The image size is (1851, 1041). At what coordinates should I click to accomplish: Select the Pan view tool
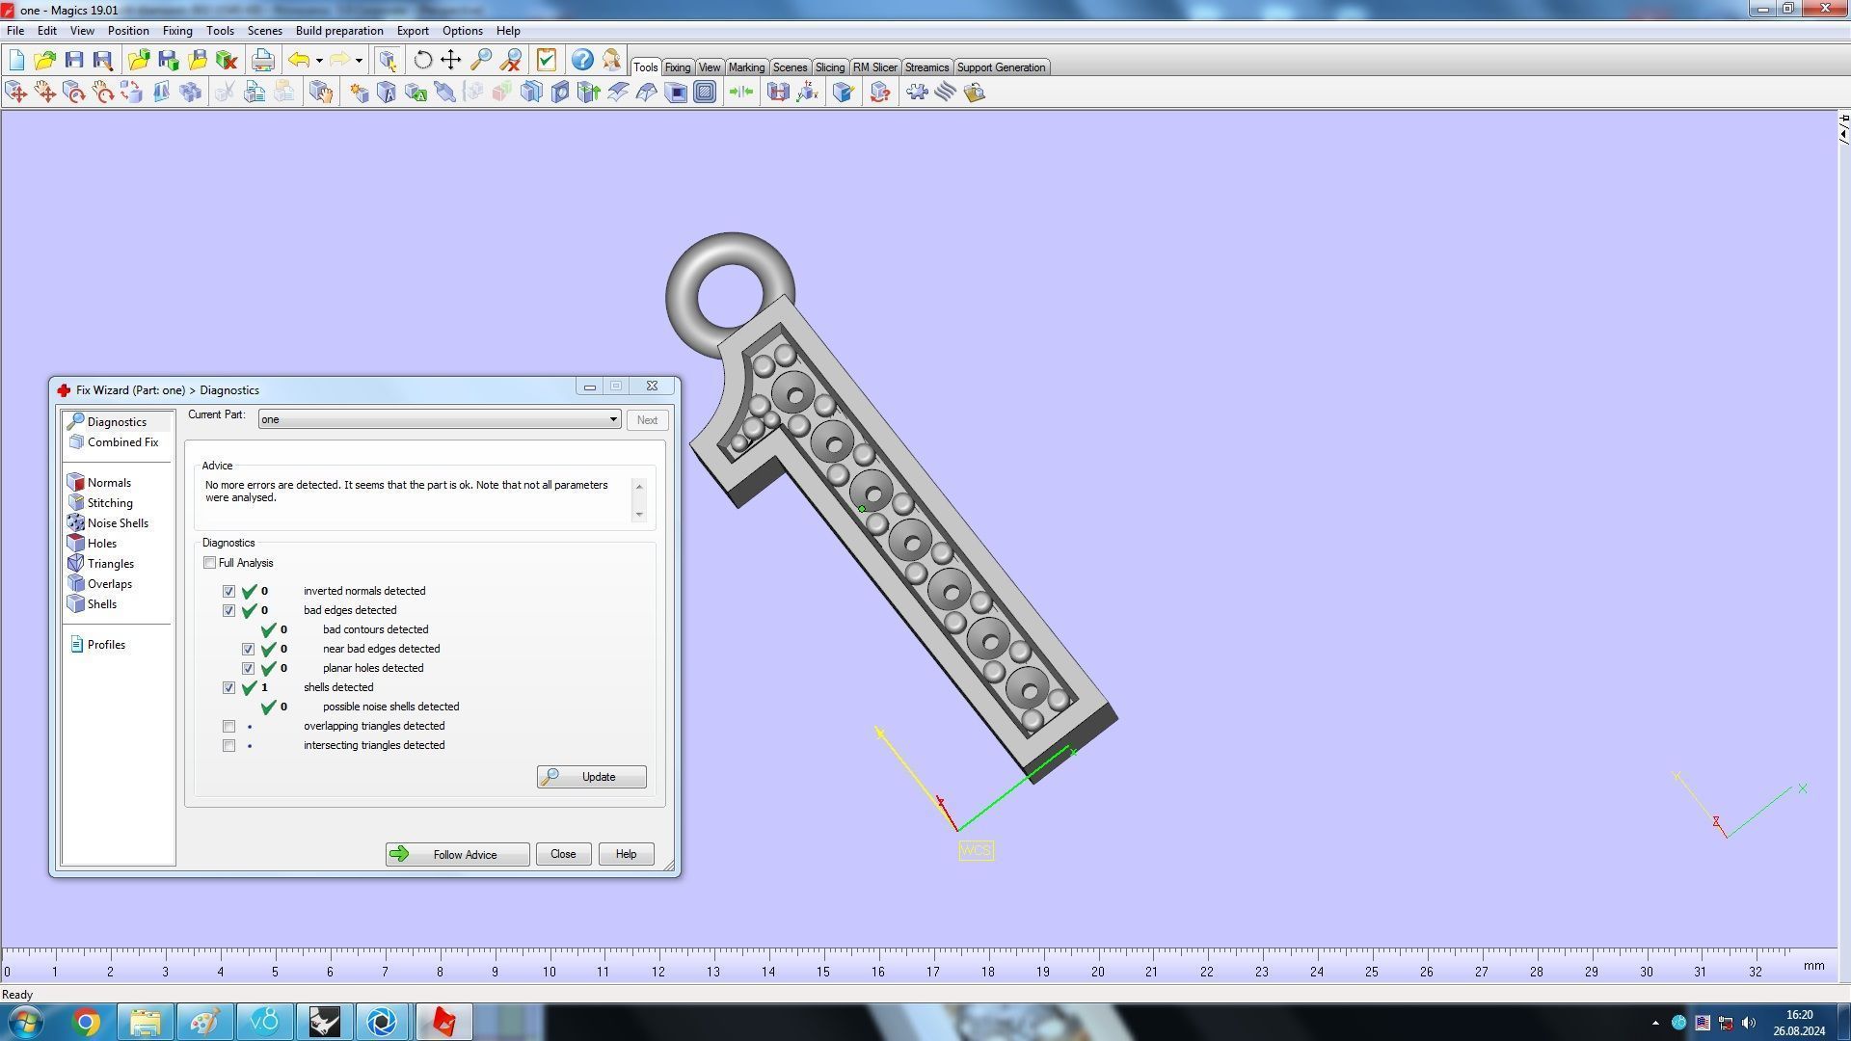(x=451, y=60)
